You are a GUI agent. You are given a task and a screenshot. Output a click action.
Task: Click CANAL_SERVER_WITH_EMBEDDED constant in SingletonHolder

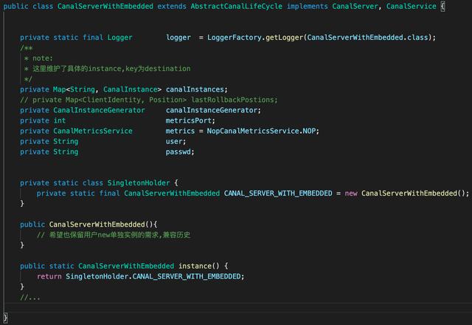tap(278, 194)
